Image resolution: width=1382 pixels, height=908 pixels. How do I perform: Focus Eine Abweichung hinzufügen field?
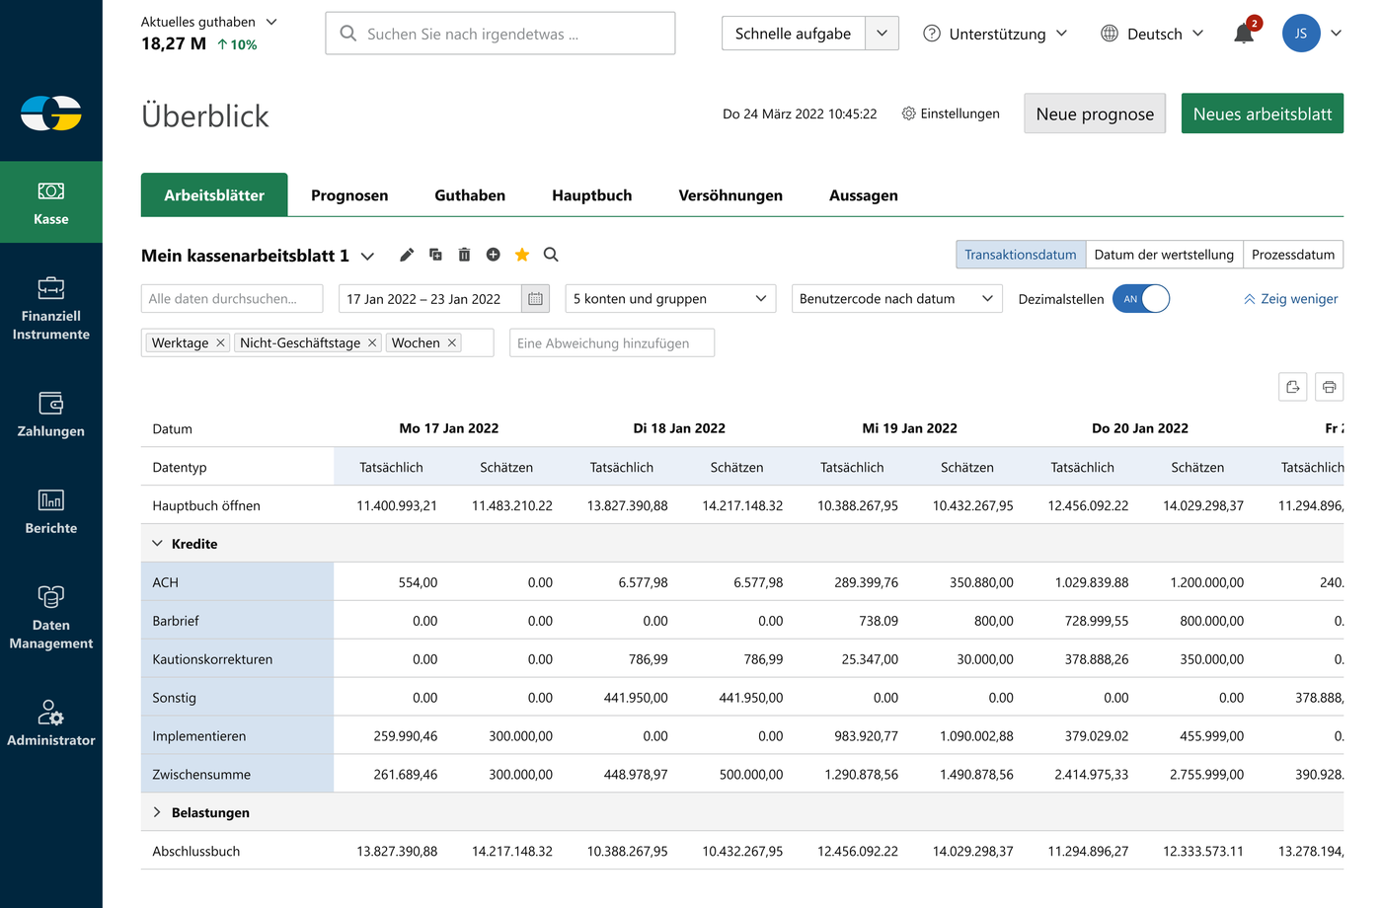[x=612, y=343]
